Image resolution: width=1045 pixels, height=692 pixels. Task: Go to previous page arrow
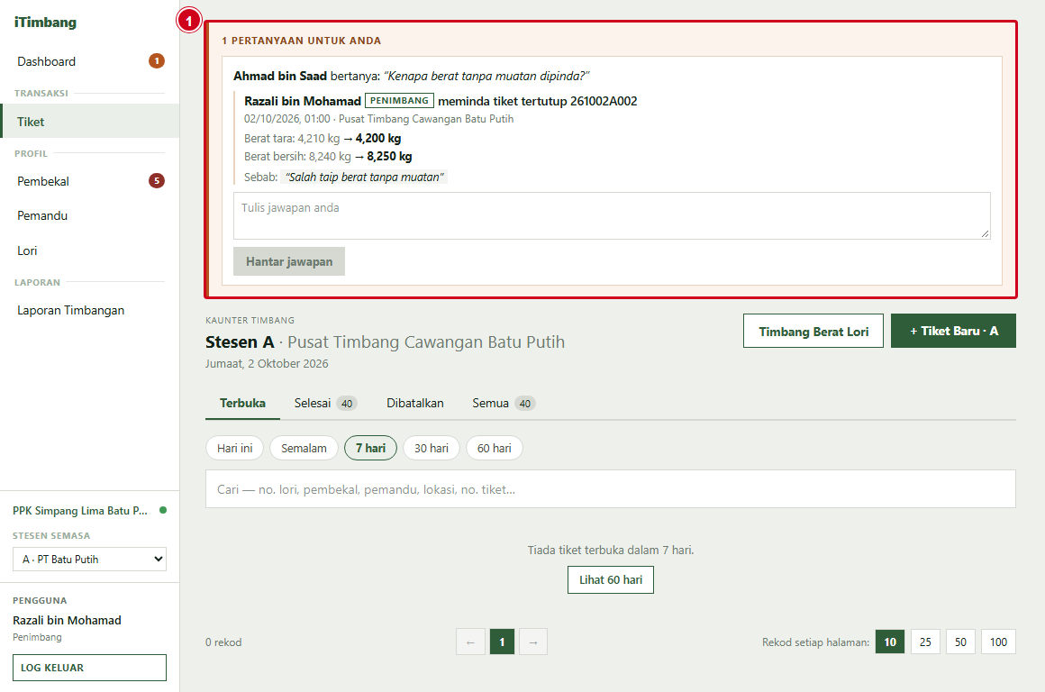(x=470, y=642)
